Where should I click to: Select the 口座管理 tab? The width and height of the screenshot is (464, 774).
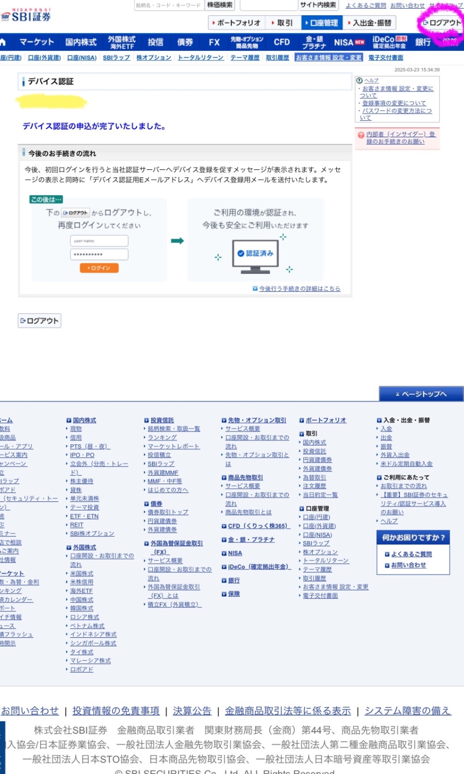pyautogui.click(x=321, y=23)
